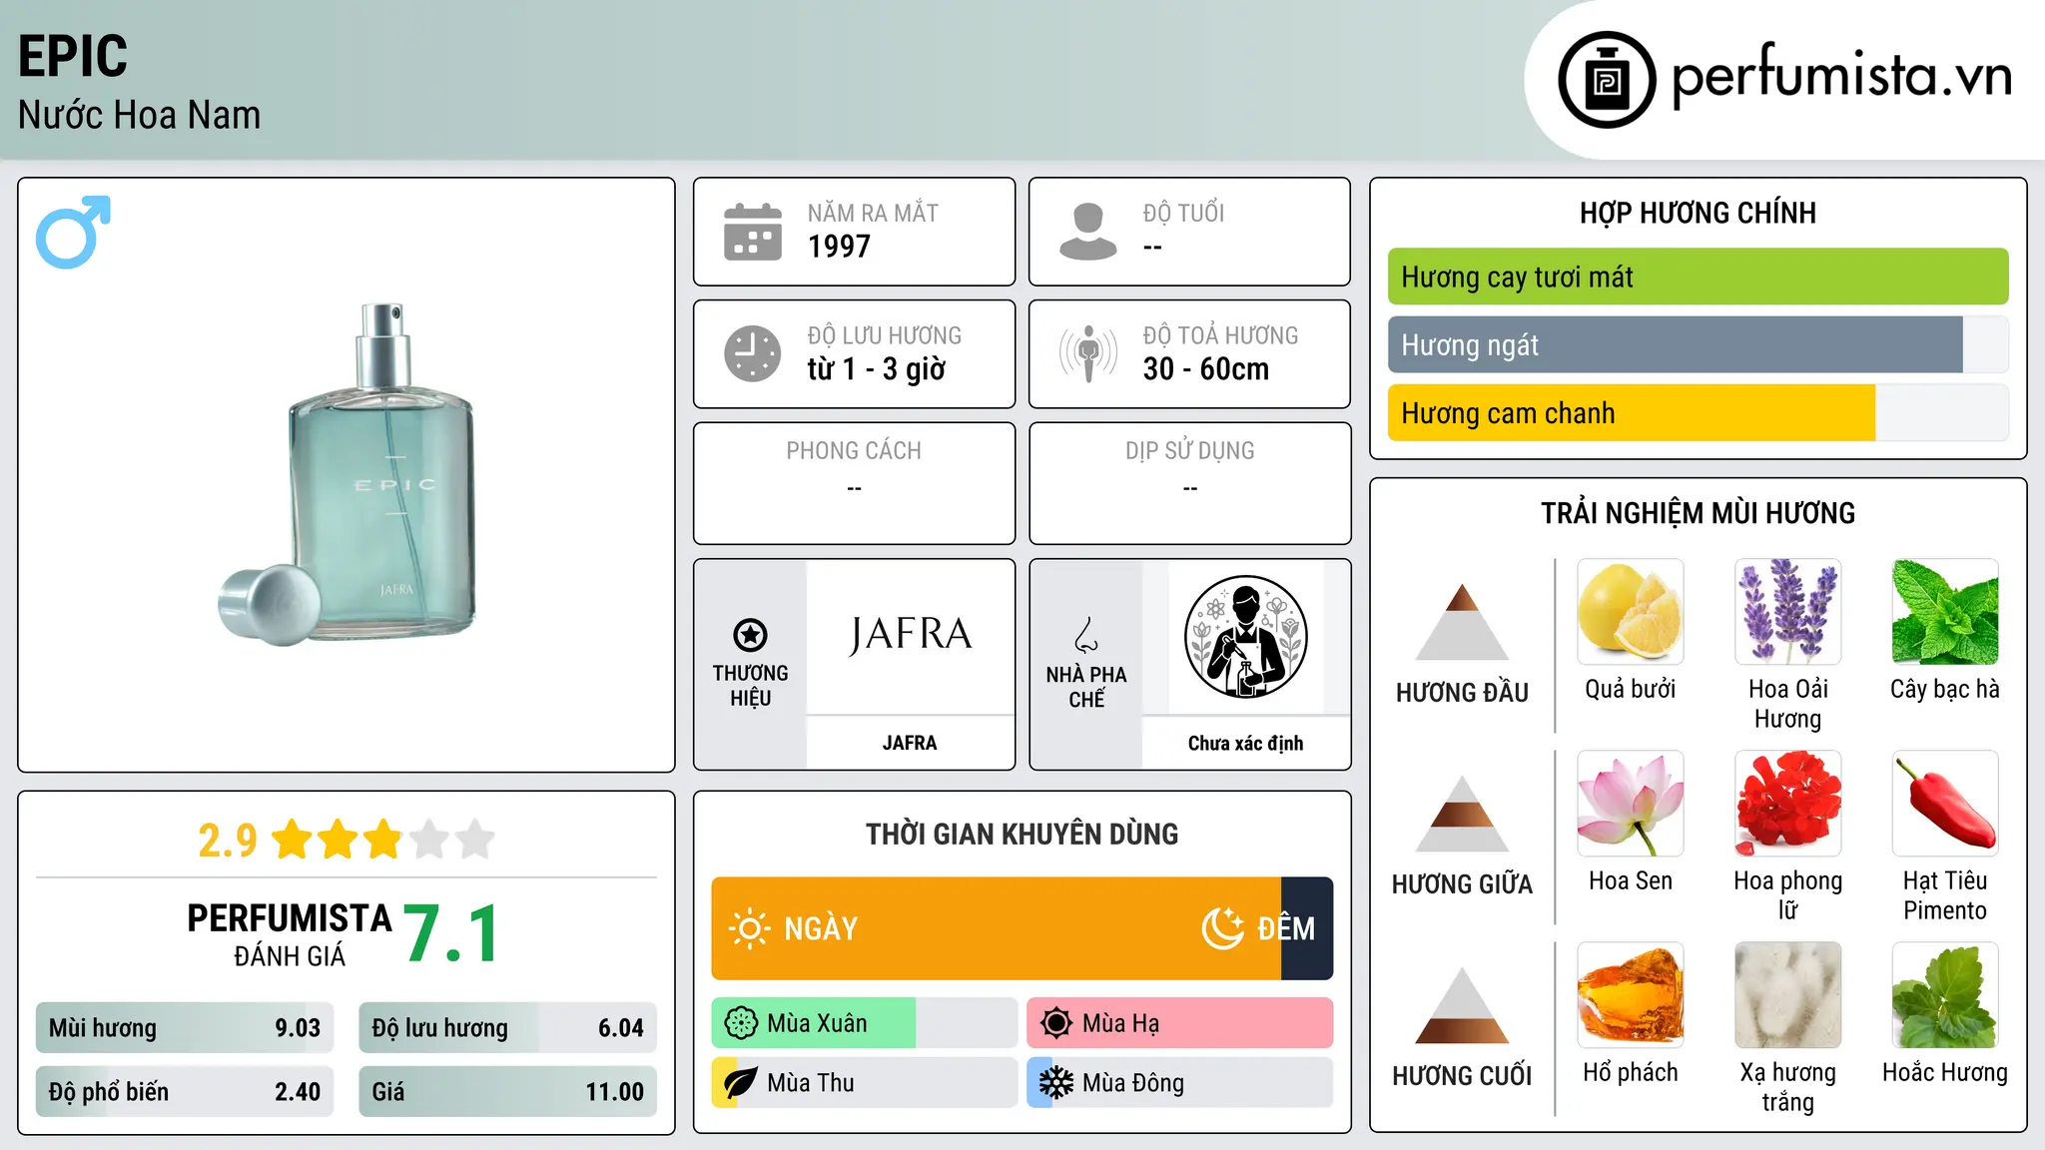Click the sillage icon beside ĐỘ TOẢ HƯƠNG

pos(1088,353)
